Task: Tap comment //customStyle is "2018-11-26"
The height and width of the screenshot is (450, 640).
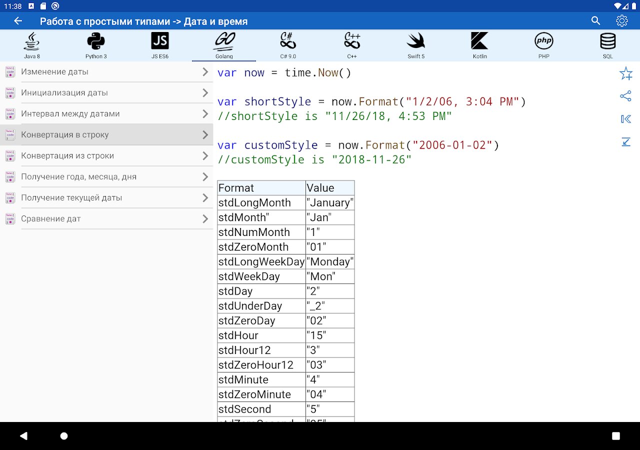Action: (314, 160)
